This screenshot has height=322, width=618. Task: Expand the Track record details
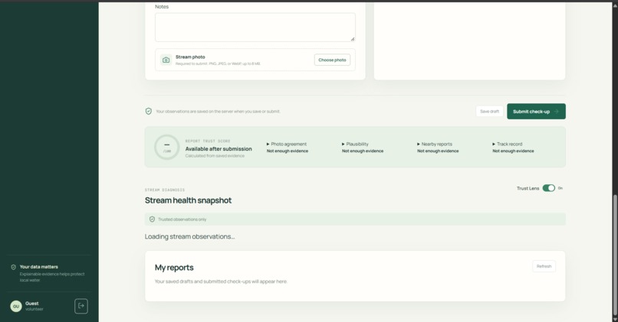(x=508, y=145)
